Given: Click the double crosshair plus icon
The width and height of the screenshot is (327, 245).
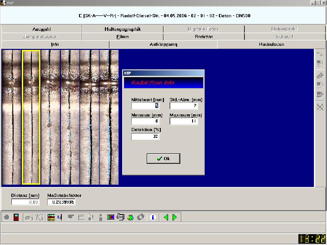Looking at the screenshot, I should coord(320,54).
